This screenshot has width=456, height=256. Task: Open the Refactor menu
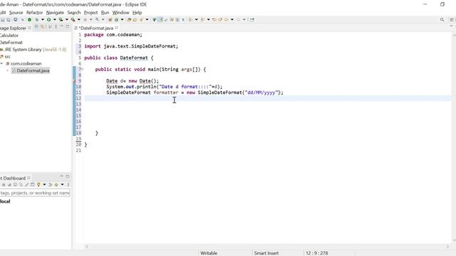34,13
